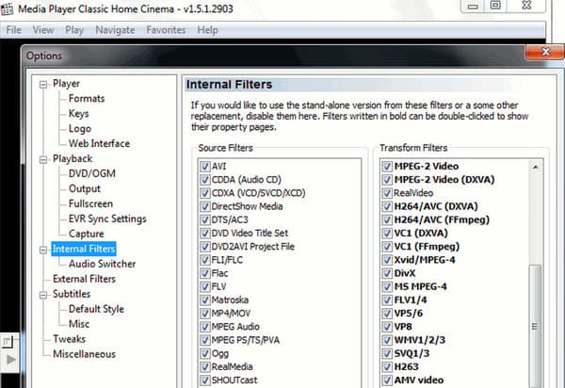Select Output in the options tree

(85, 188)
